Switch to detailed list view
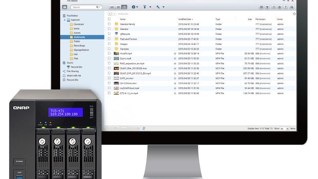This screenshot has height=179, width=318. point(124,7)
